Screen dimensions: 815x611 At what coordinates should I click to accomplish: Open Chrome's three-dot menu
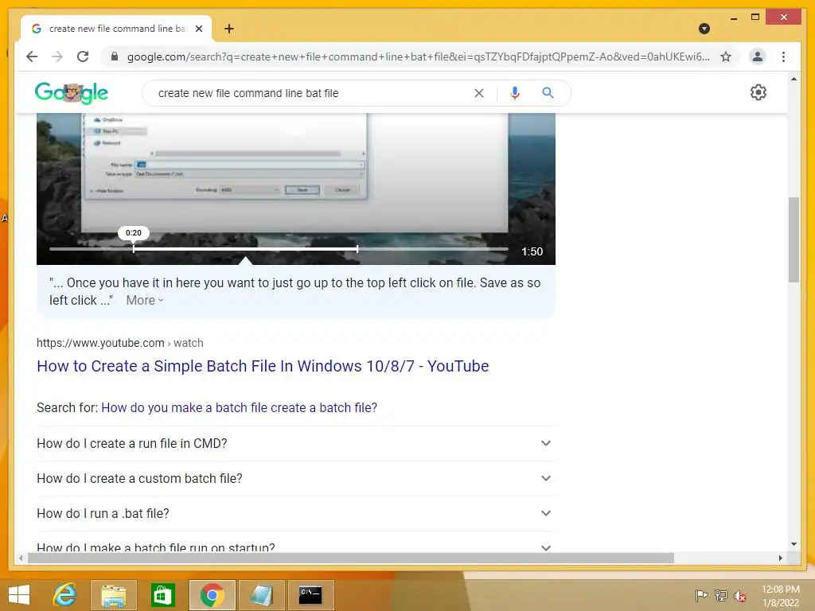[783, 56]
